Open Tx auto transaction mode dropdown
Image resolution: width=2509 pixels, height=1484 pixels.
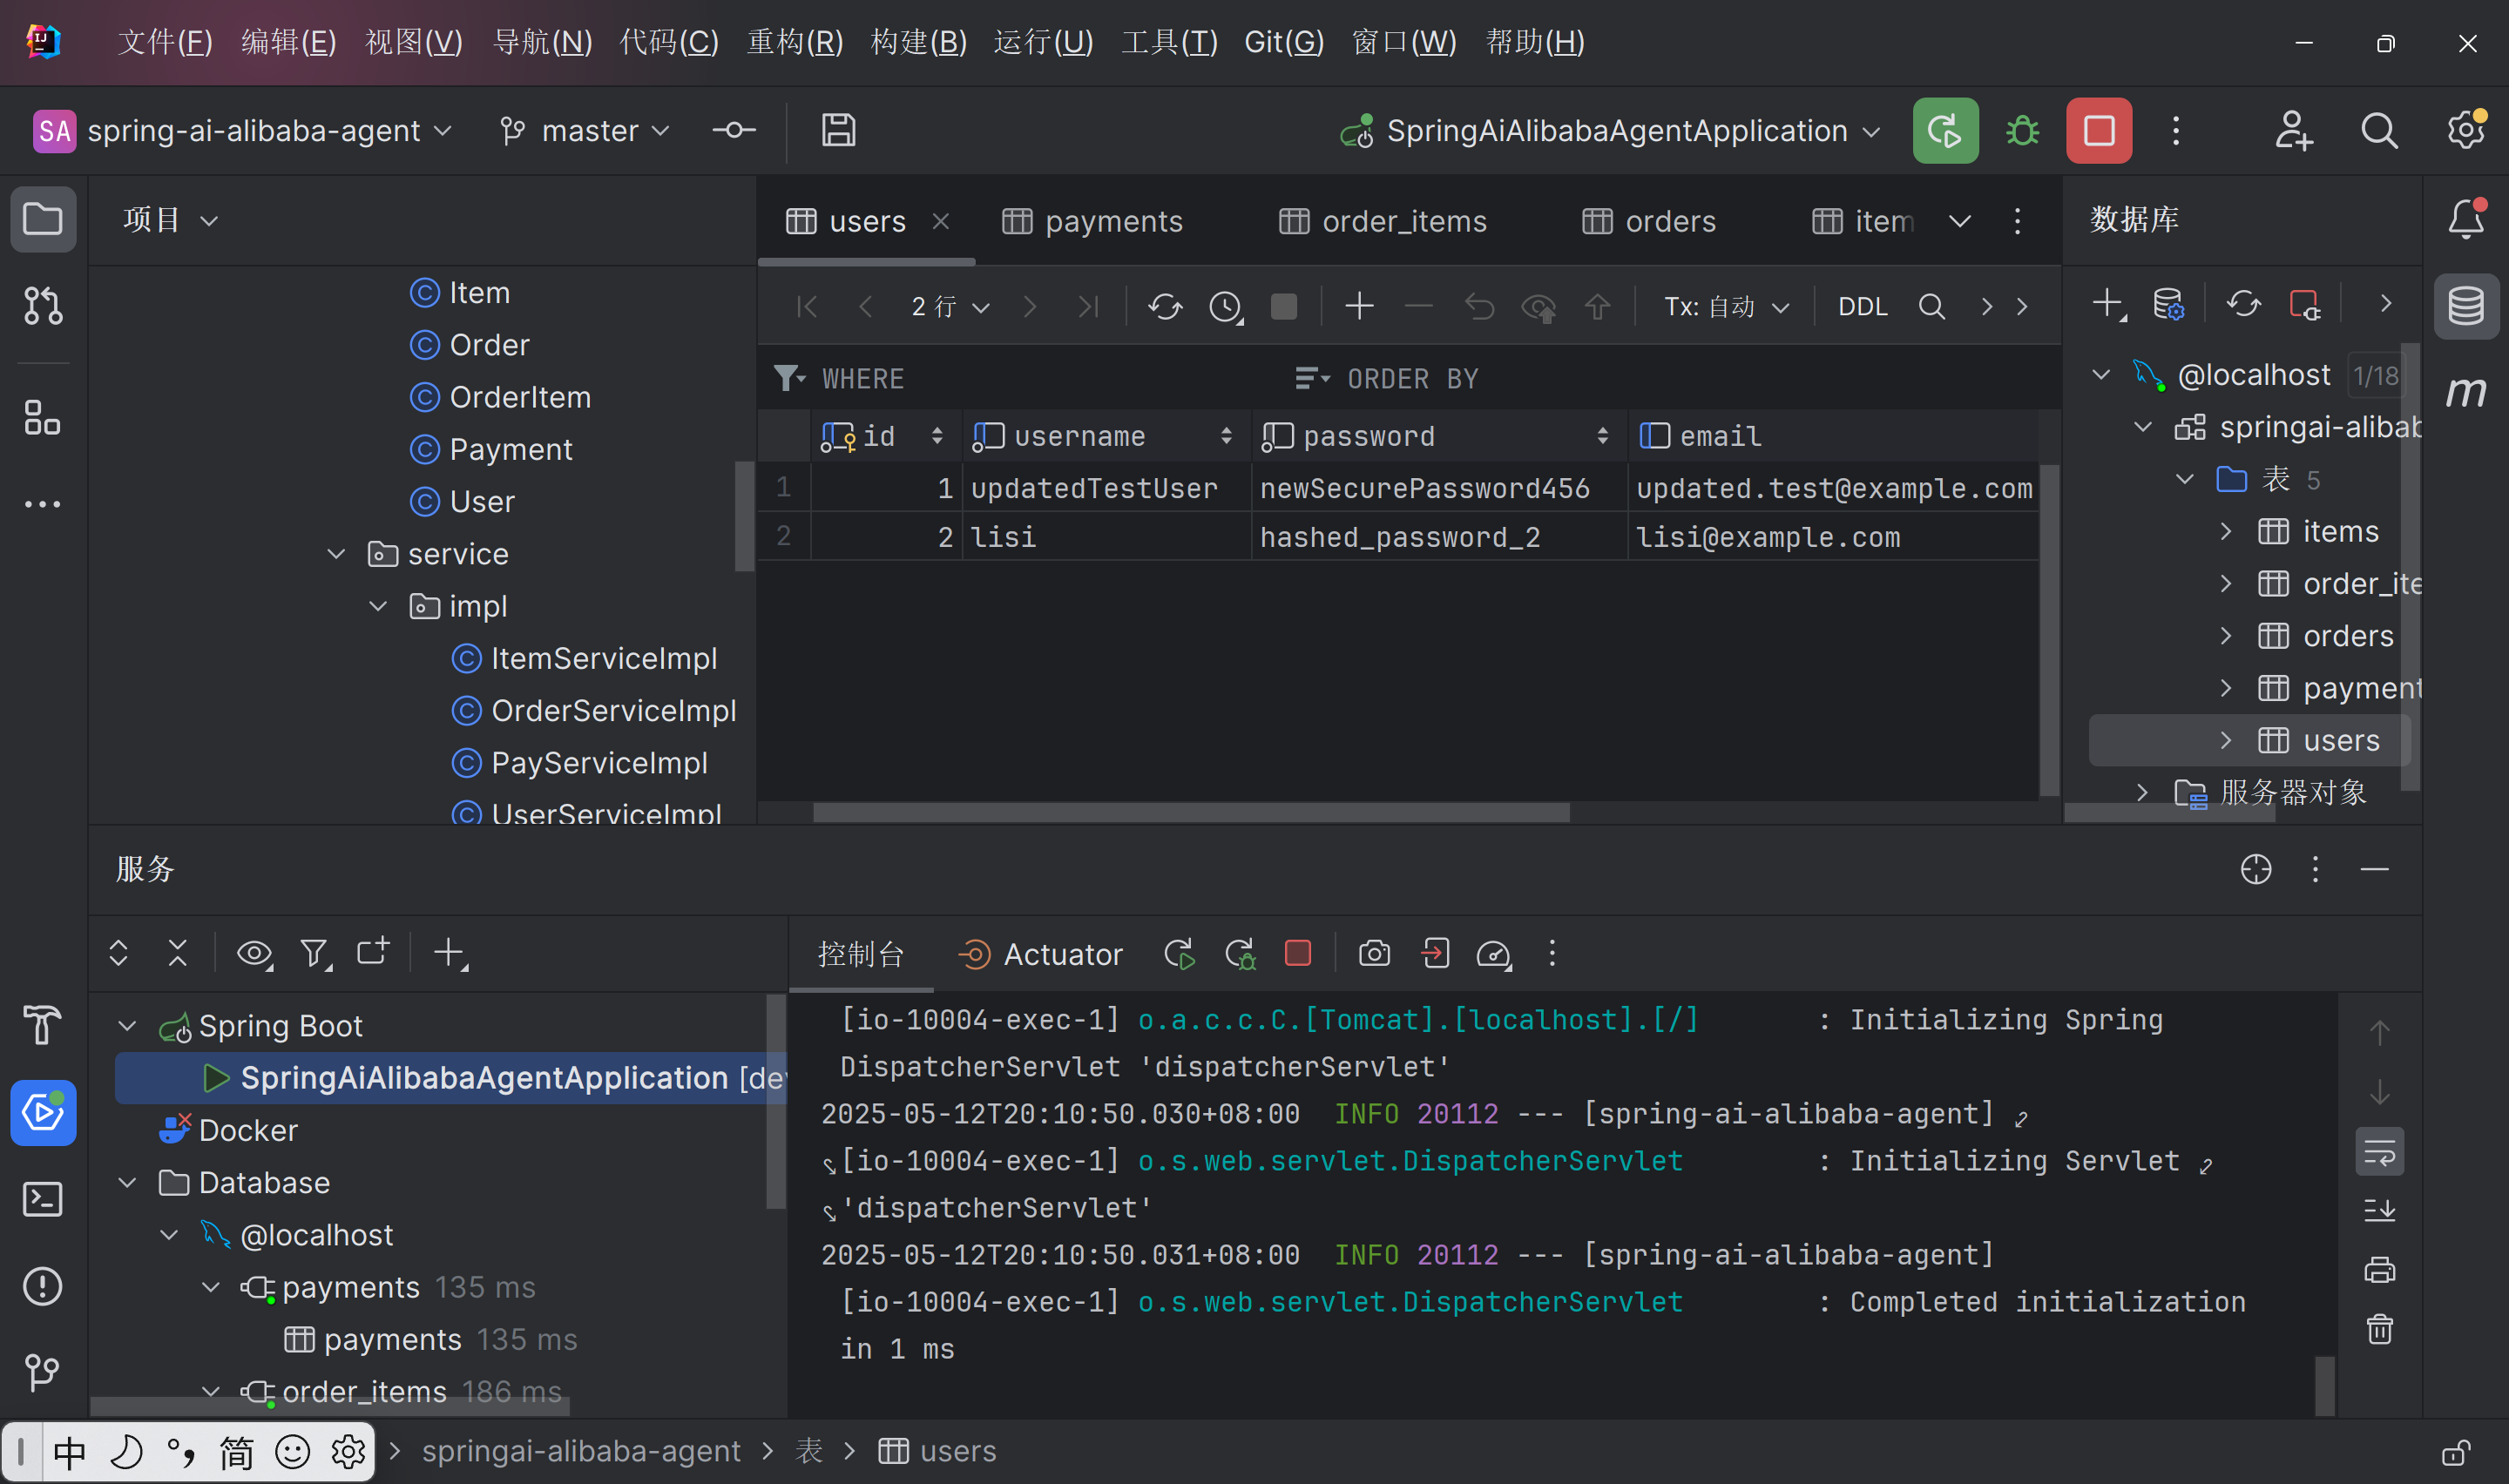[1726, 306]
